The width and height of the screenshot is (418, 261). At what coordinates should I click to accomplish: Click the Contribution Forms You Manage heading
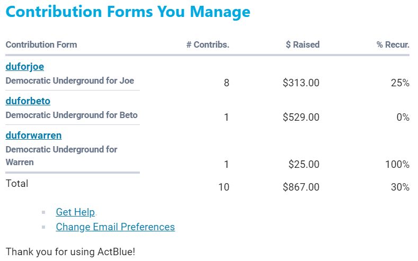coord(128,12)
